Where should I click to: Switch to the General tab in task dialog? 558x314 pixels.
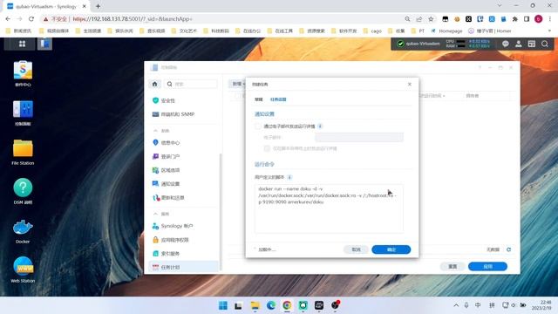pos(259,99)
